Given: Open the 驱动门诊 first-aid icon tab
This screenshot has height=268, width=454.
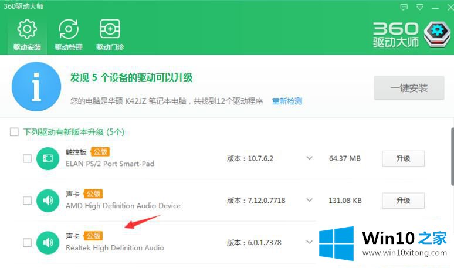Looking at the screenshot, I should [110, 35].
